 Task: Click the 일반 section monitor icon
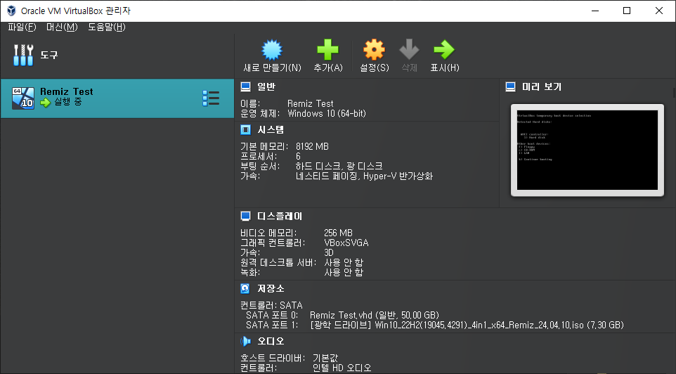pos(245,86)
